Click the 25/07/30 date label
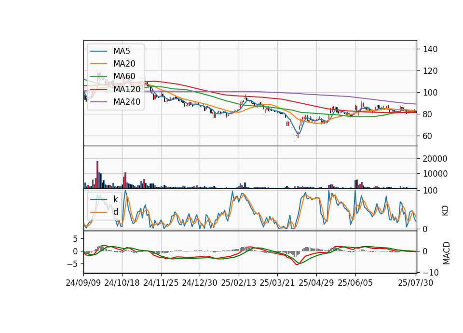The image size is (463, 333). (x=416, y=283)
